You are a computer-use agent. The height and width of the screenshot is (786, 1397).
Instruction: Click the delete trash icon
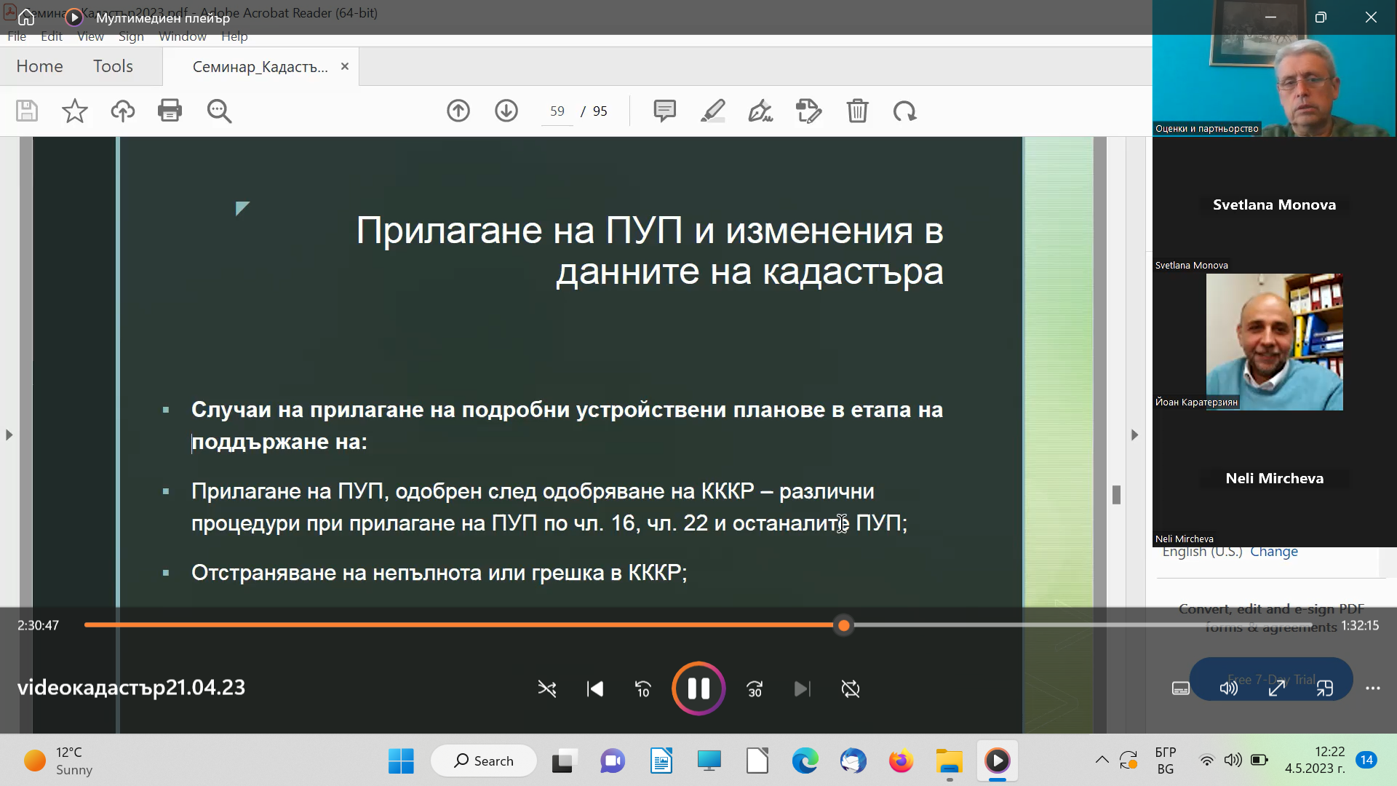(857, 111)
